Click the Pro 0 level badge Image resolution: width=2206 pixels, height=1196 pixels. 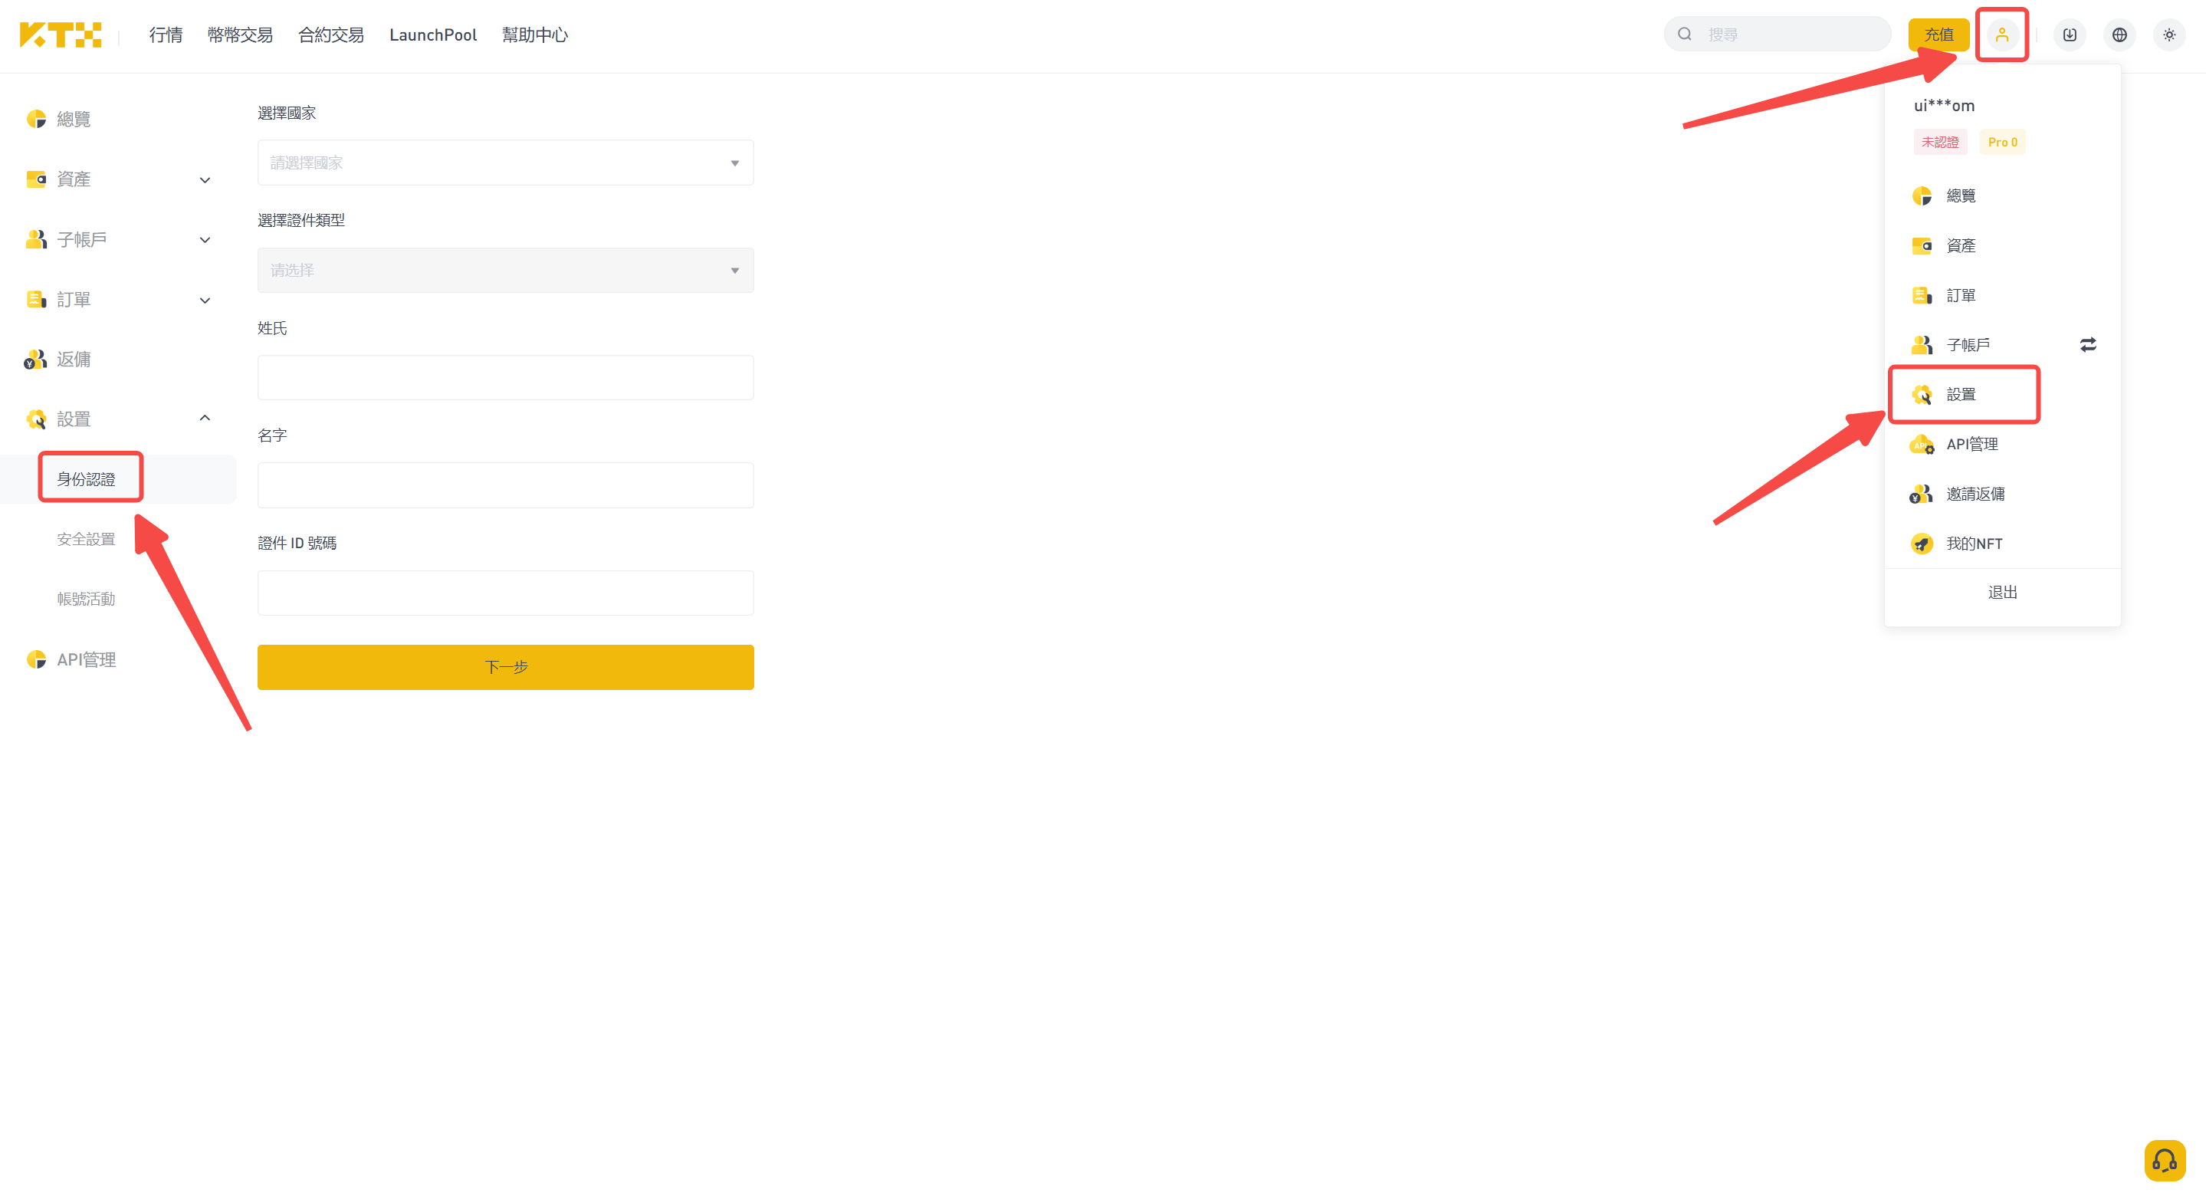(x=2001, y=141)
